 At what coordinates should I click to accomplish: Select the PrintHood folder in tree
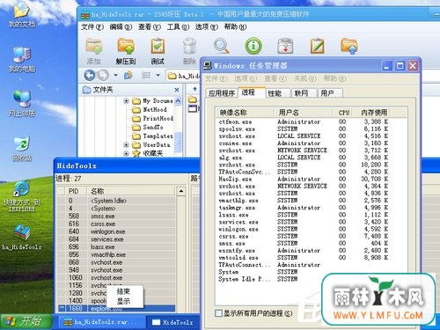tap(152, 119)
